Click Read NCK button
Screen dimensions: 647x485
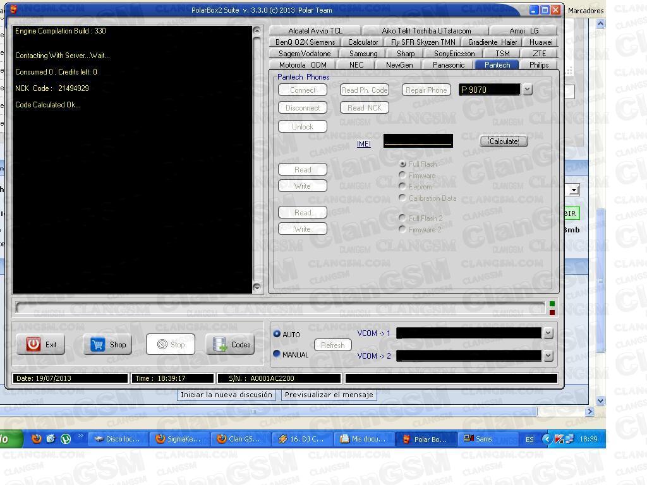[365, 107]
